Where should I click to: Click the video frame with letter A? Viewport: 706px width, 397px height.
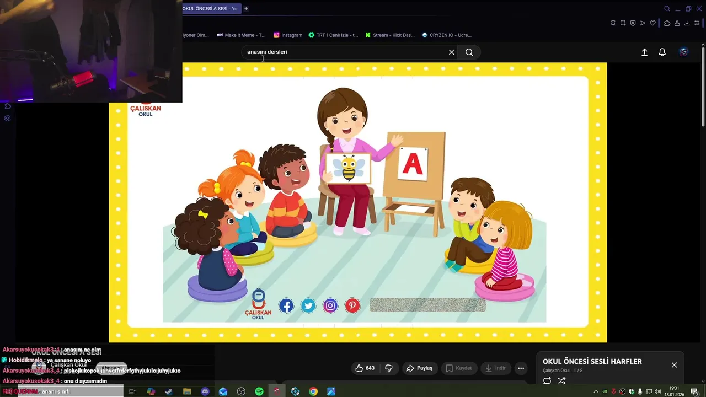(358, 202)
